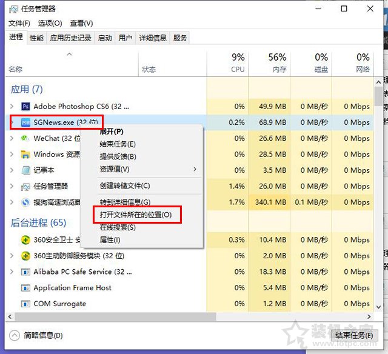Click the 应用 (7) group heading
388x354 pixels.
click(27, 89)
